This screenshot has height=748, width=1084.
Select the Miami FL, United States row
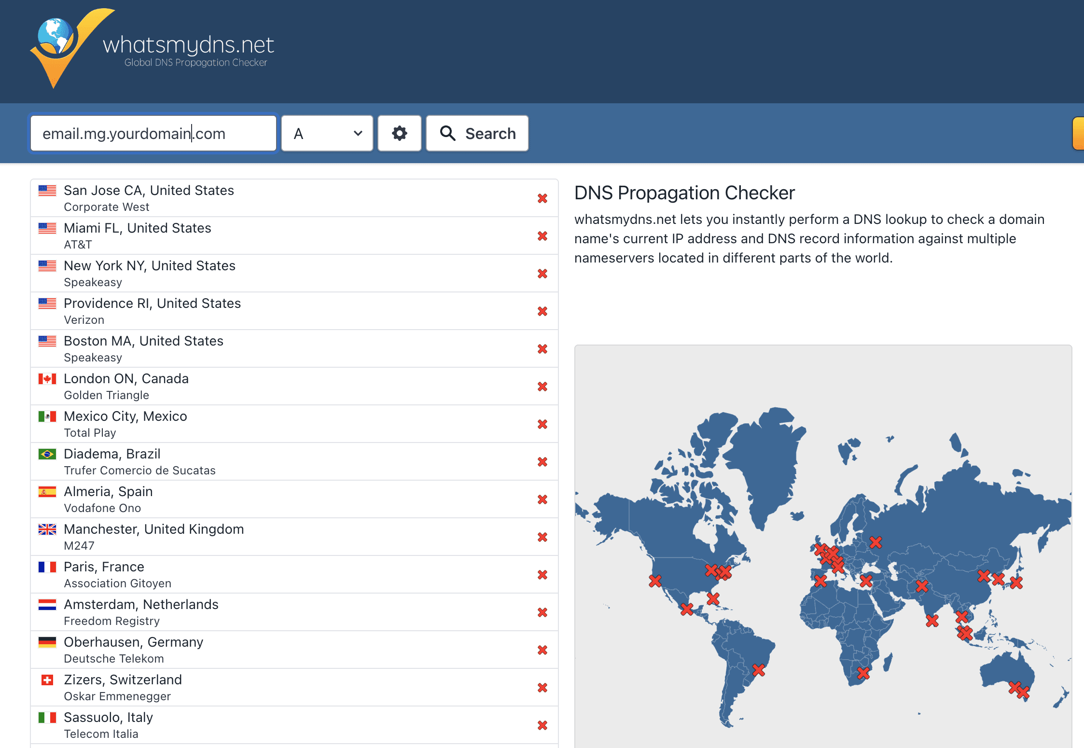(294, 235)
